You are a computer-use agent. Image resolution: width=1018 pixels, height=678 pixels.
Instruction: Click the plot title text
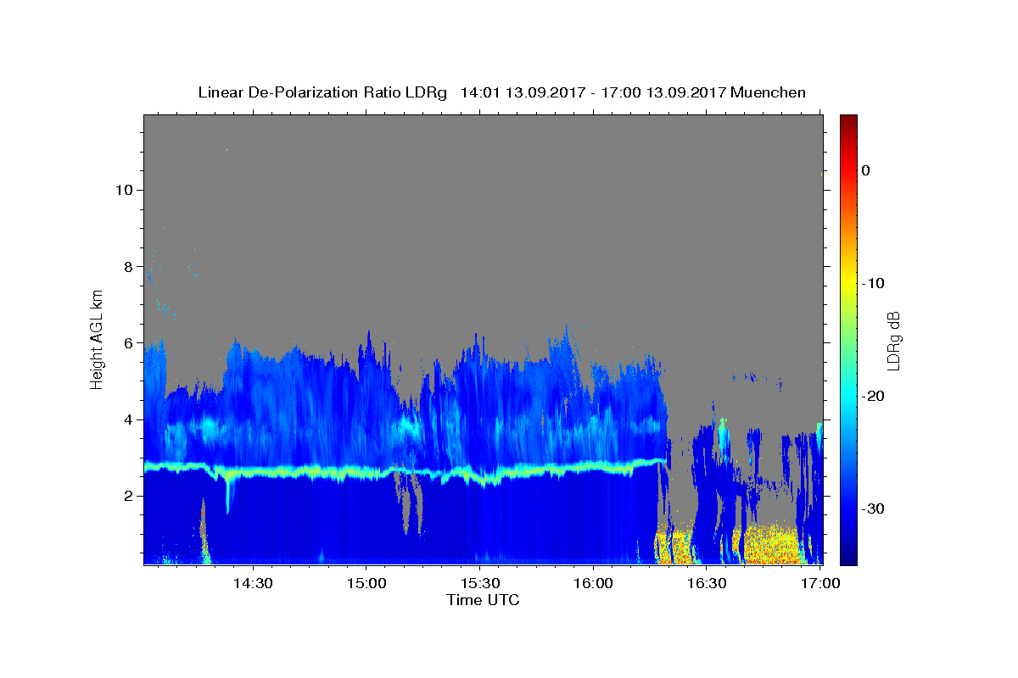click(x=501, y=92)
